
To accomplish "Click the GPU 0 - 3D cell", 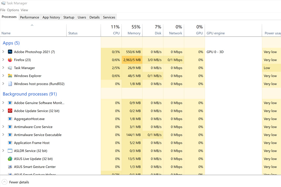I will click(x=233, y=52).
